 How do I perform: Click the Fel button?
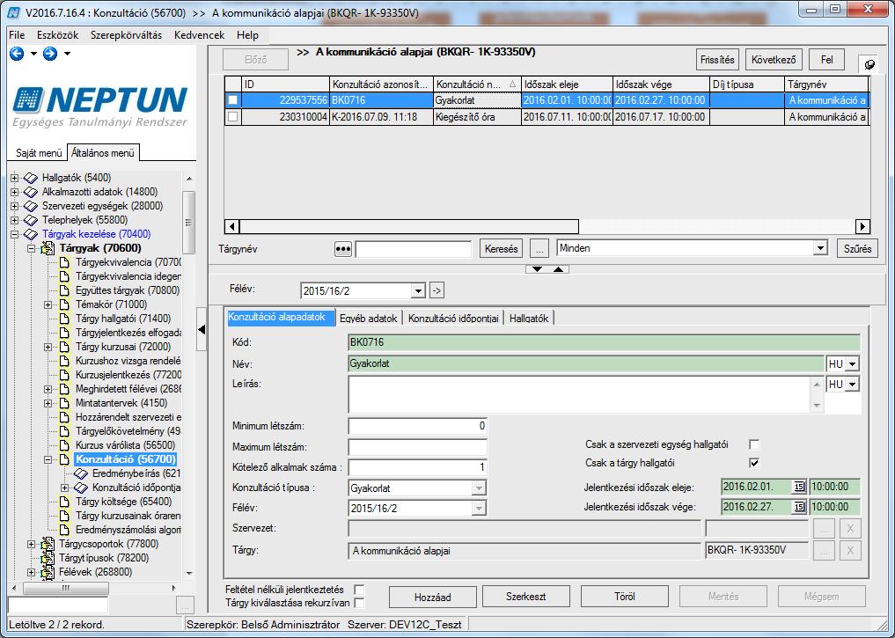826,60
